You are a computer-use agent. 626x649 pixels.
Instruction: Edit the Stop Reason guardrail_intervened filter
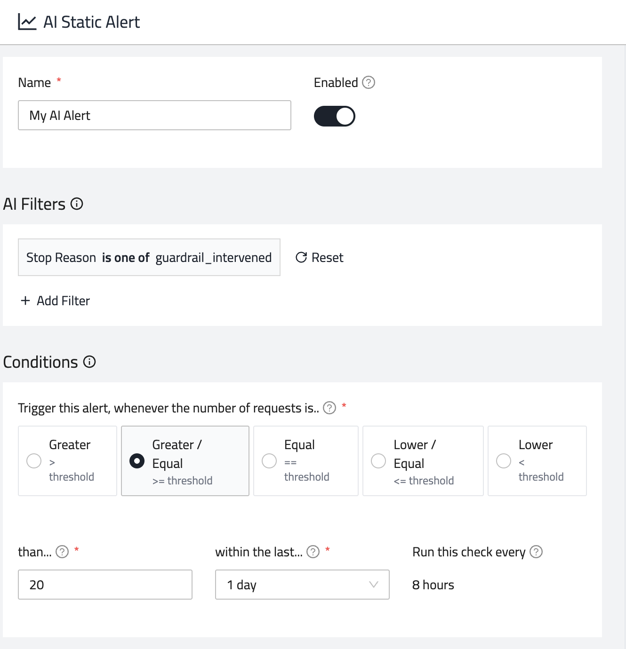[149, 257]
